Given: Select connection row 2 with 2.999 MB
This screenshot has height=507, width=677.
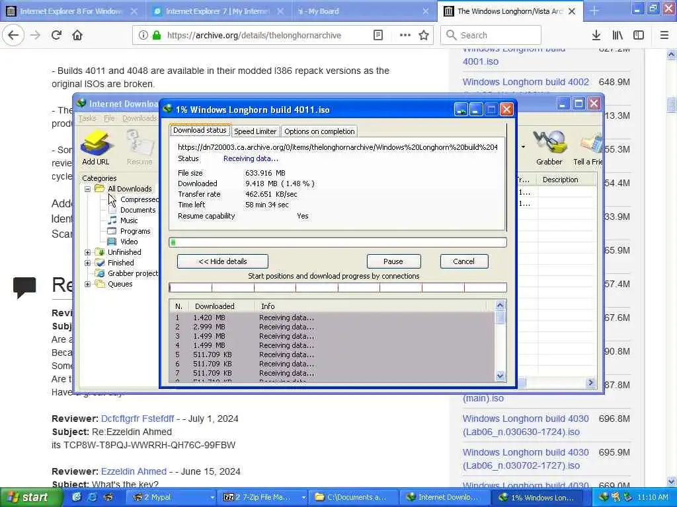Looking at the screenshot, I should pyautogui.click(x=332, y=327).
